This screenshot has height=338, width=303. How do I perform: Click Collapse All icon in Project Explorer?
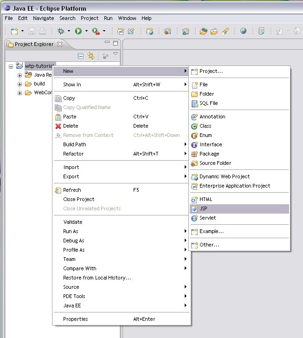80,56
